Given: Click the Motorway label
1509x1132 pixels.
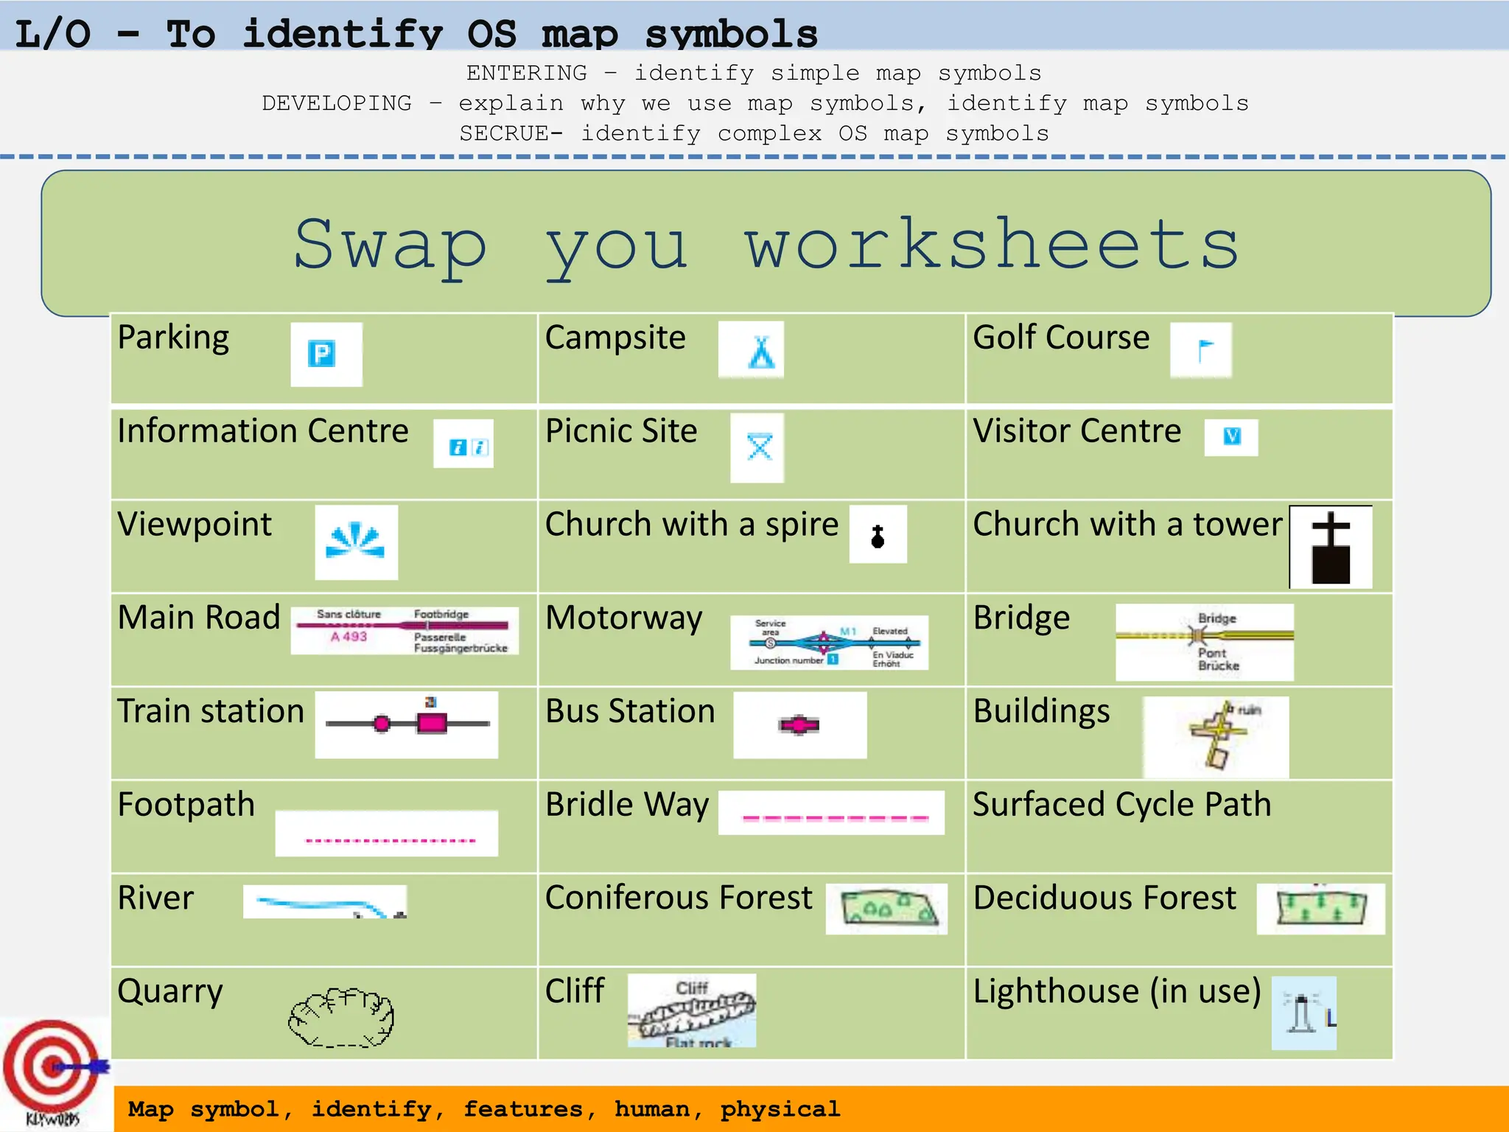Looking at the screenshot, I should (624, 618).
